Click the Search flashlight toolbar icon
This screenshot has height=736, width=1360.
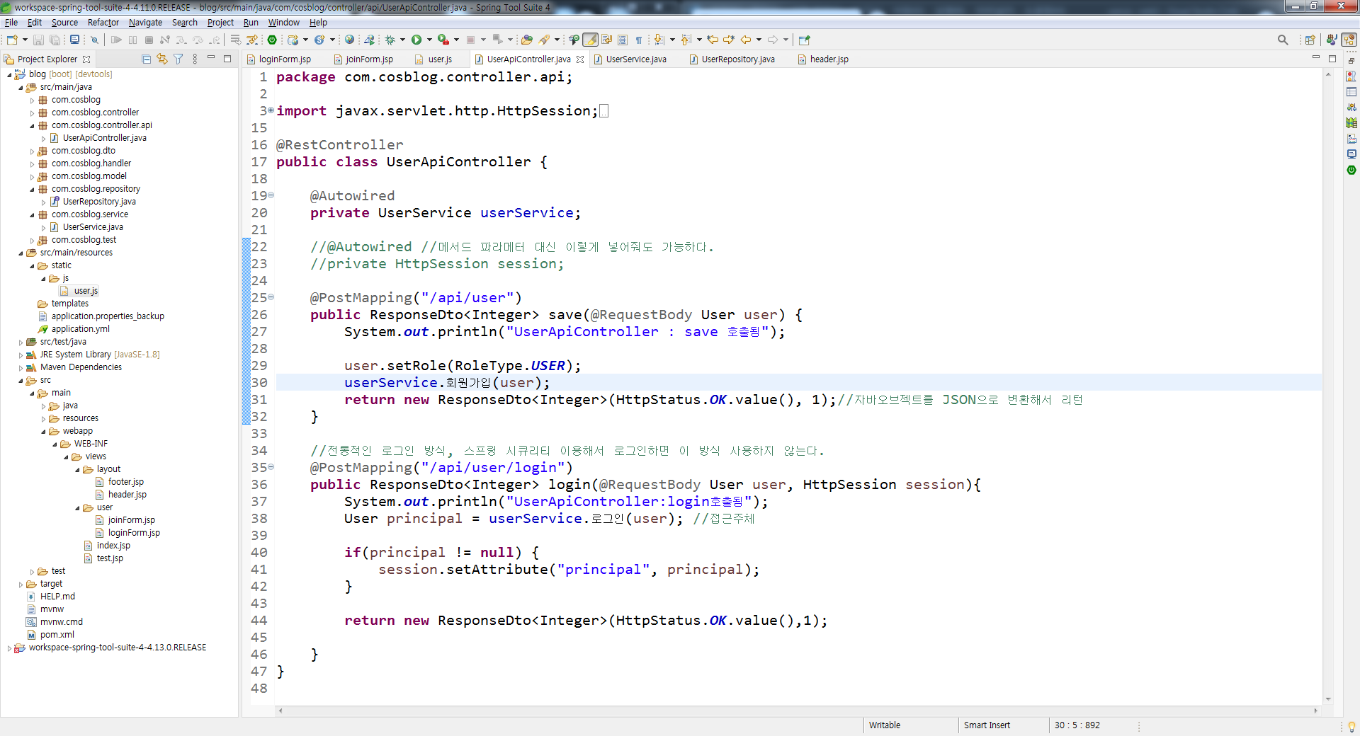(x=544, y=40)
